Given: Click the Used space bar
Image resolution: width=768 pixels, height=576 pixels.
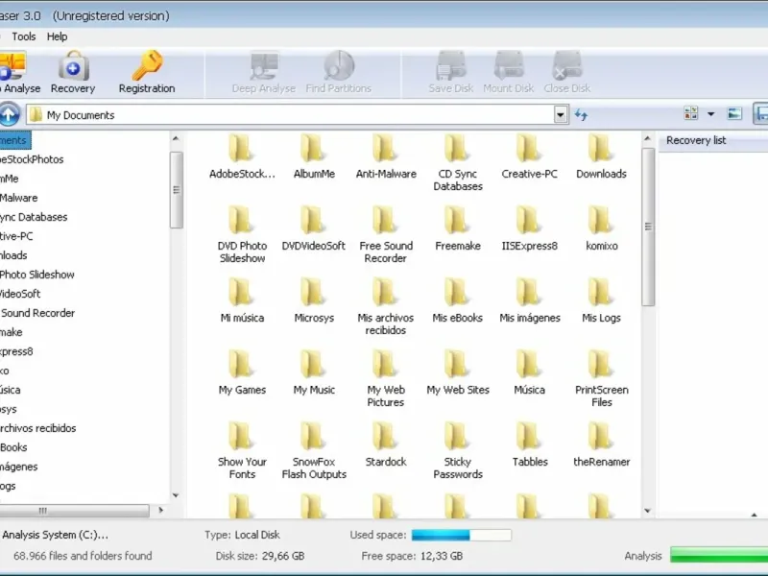Looking at the screenshot, I should point(462,535).
